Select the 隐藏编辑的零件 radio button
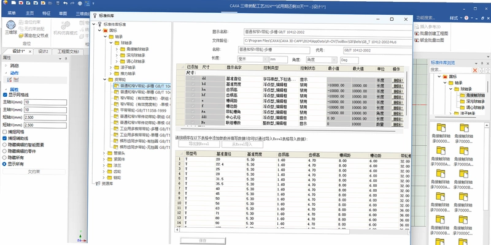The image size is (491, 245). click(5, 151)
